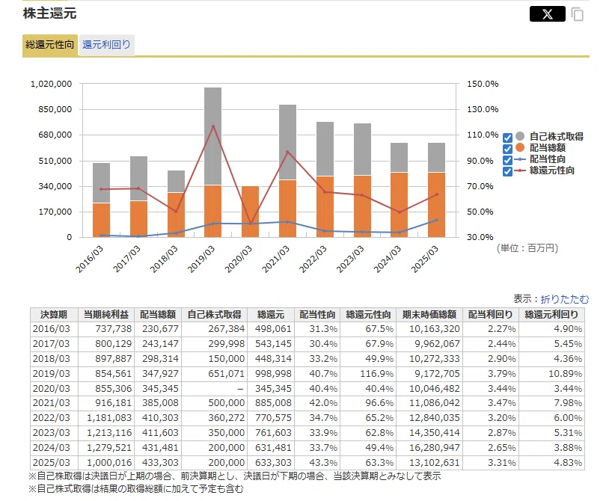Viewport: 612px width, 501px height.
Task: Click the 当期純利益 column header
Action: (106, 315)
